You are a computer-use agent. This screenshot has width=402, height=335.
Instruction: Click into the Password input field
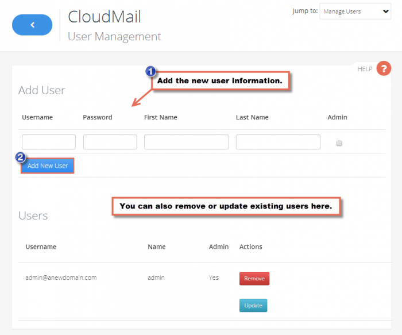pyautogui.click(x=110, y=142)
